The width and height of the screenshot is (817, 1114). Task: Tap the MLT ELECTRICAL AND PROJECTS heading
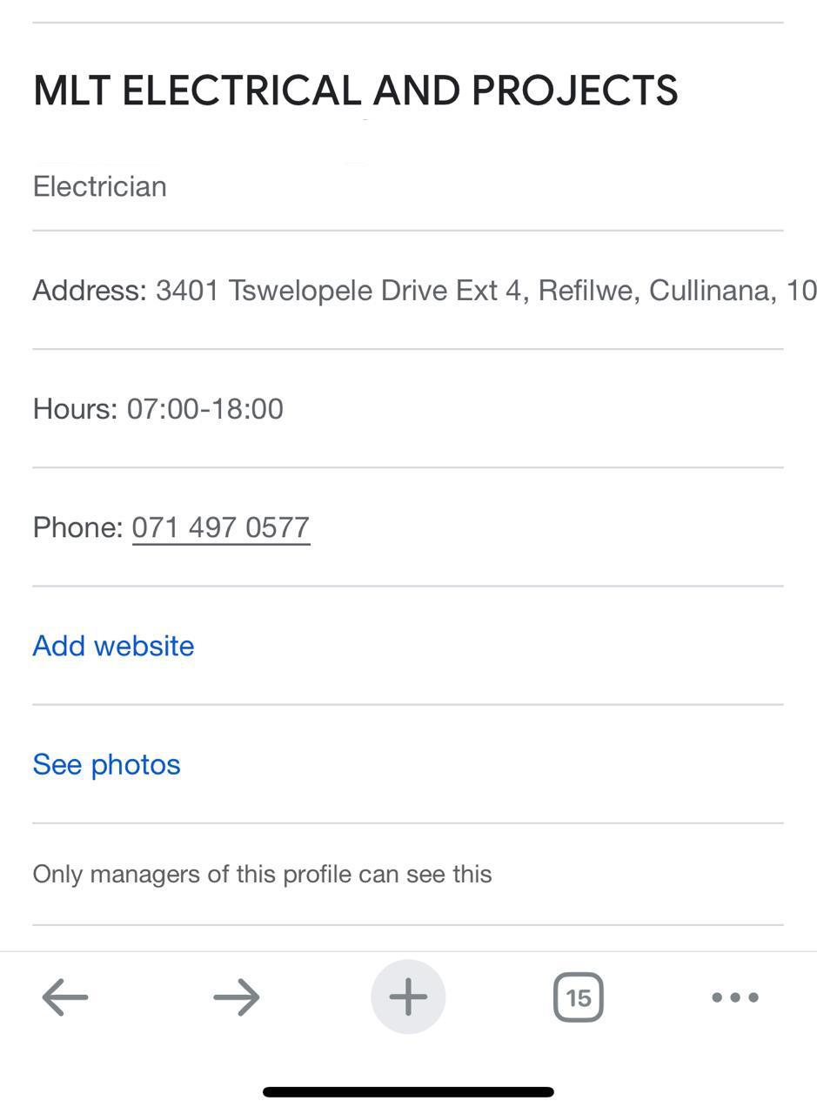355,91
